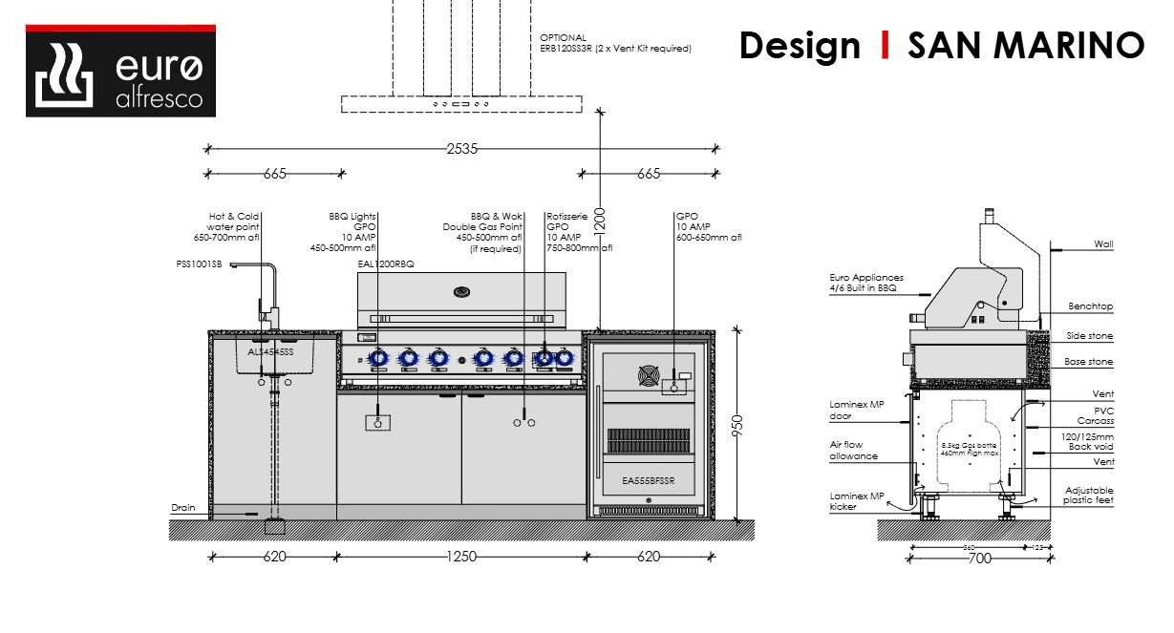The image size is (1174, 633).
Task: Click the round emblem on the BBQ hood
Action: click(x=461, y=290)
